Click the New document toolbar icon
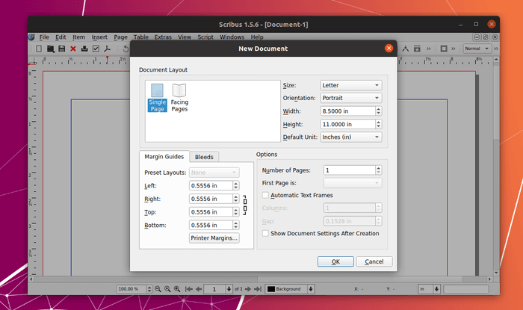This screenshot has height=310, width=523. (x=39, y=49)
